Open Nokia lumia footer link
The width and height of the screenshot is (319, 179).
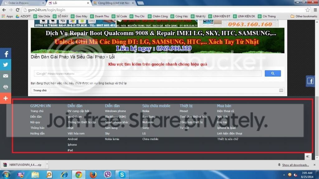112,139
